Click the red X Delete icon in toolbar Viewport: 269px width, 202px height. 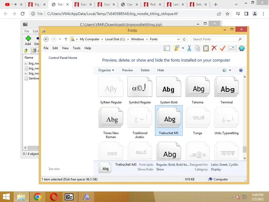click(x=214, y=48)
